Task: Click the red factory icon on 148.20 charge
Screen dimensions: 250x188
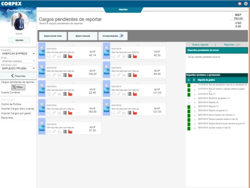Action: (70, 75)
